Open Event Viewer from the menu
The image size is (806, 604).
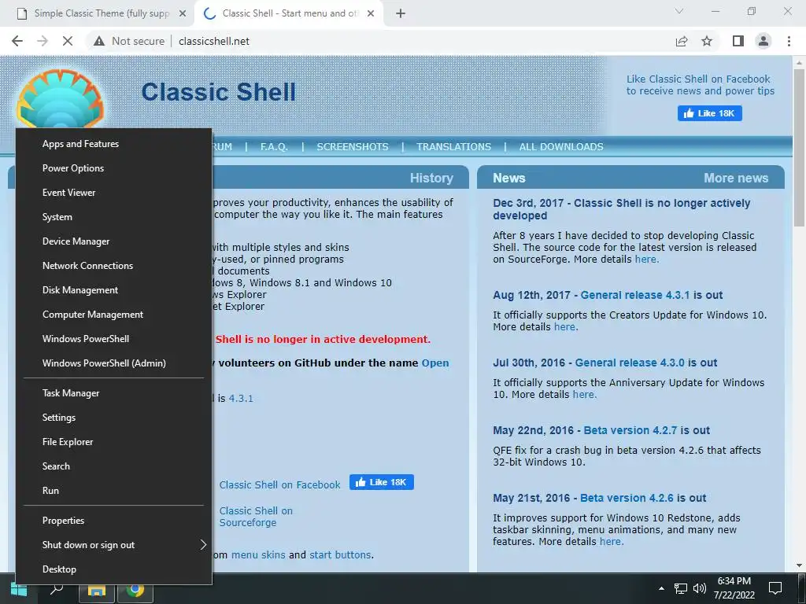(113, 193)
